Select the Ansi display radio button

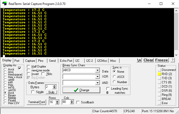tap(5, 72)
